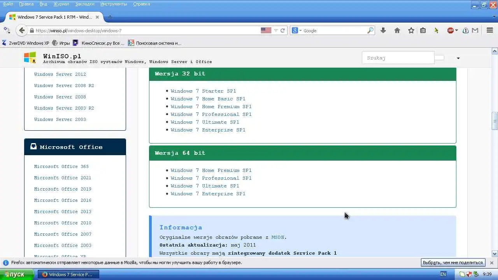This screenshot has width=498, height=280.
Task: Open 64-bit Windows 7 Ultimate SP1 link
Action: 205,186
